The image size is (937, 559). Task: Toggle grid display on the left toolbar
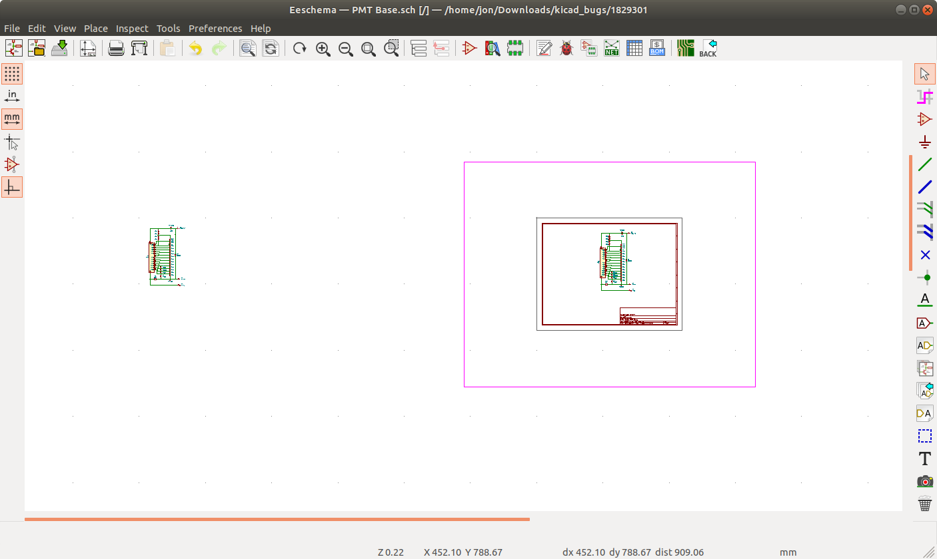(x=12, y=74)
